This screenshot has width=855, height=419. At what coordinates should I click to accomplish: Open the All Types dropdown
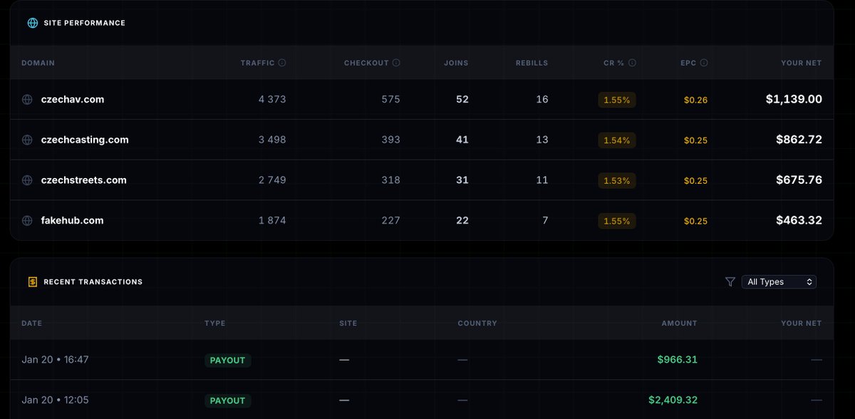779,281
